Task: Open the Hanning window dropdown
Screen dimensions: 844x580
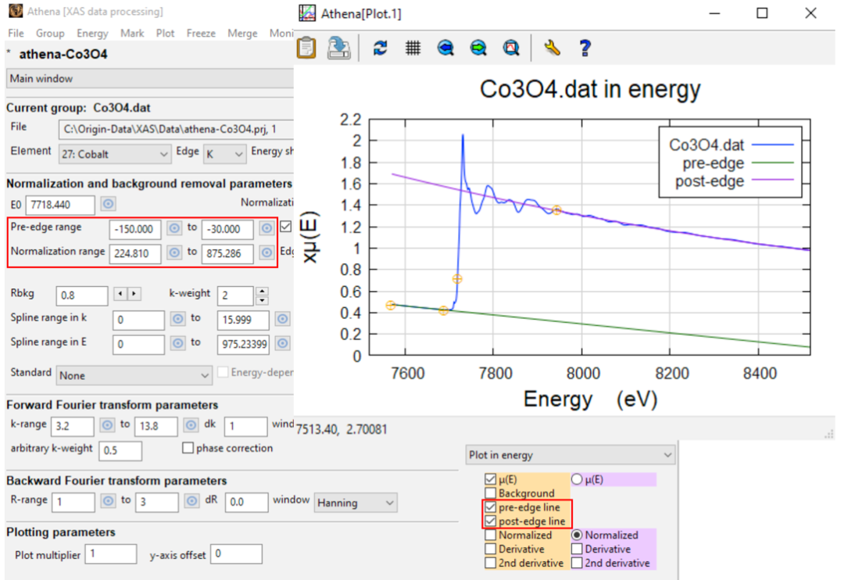Action: [x=356, y=503]
